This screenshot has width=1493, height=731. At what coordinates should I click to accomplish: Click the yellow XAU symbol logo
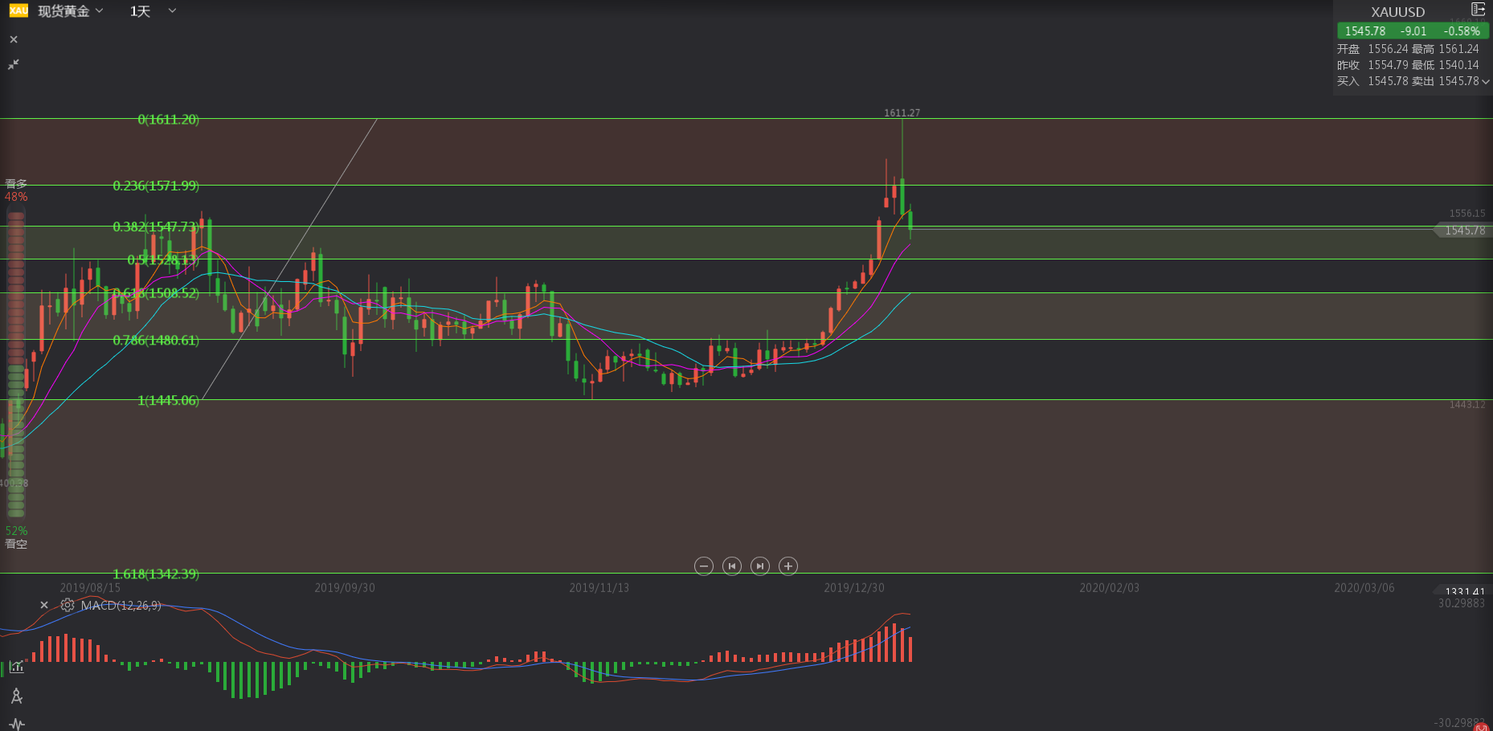18,10
